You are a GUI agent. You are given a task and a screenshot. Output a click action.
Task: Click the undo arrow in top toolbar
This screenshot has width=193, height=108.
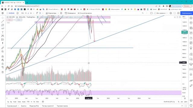pos(143,13)
